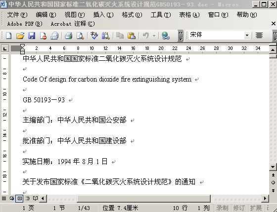Screen dimensions: 277x212
Task: Create a new blank document
Action: click(8, 36)
